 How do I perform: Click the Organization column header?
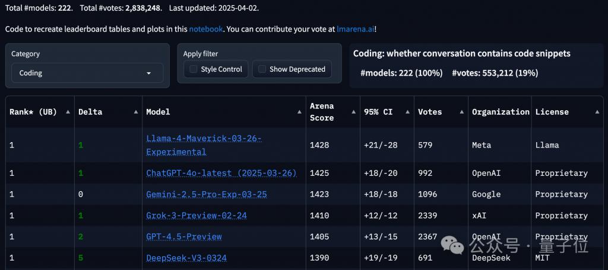[500, 112]
